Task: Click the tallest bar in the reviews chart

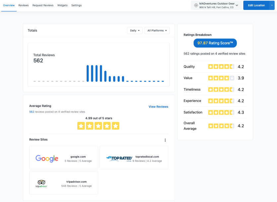Action: pos(88,73)
